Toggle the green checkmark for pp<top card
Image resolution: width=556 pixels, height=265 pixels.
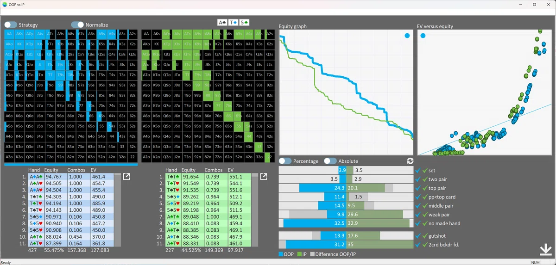424,197
